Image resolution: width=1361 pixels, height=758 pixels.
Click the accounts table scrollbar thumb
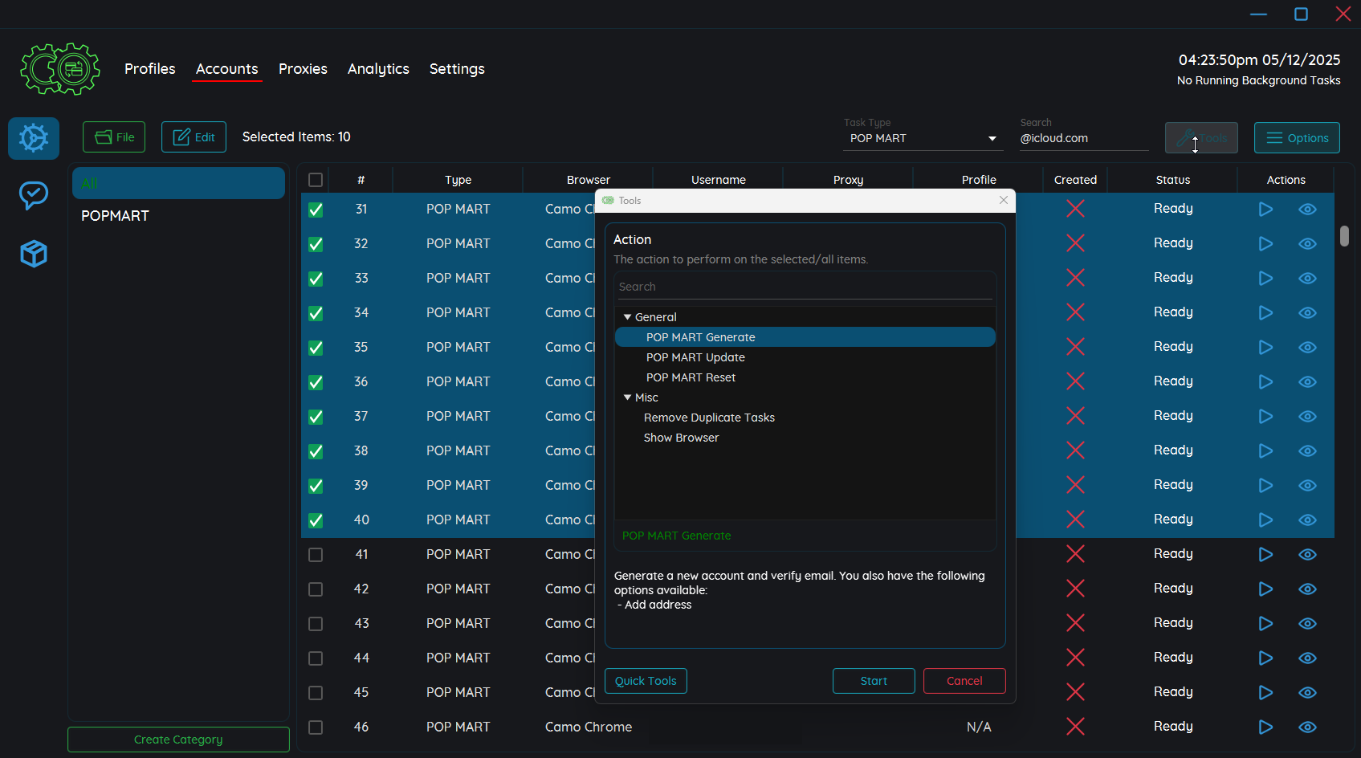pos(1344,236)
